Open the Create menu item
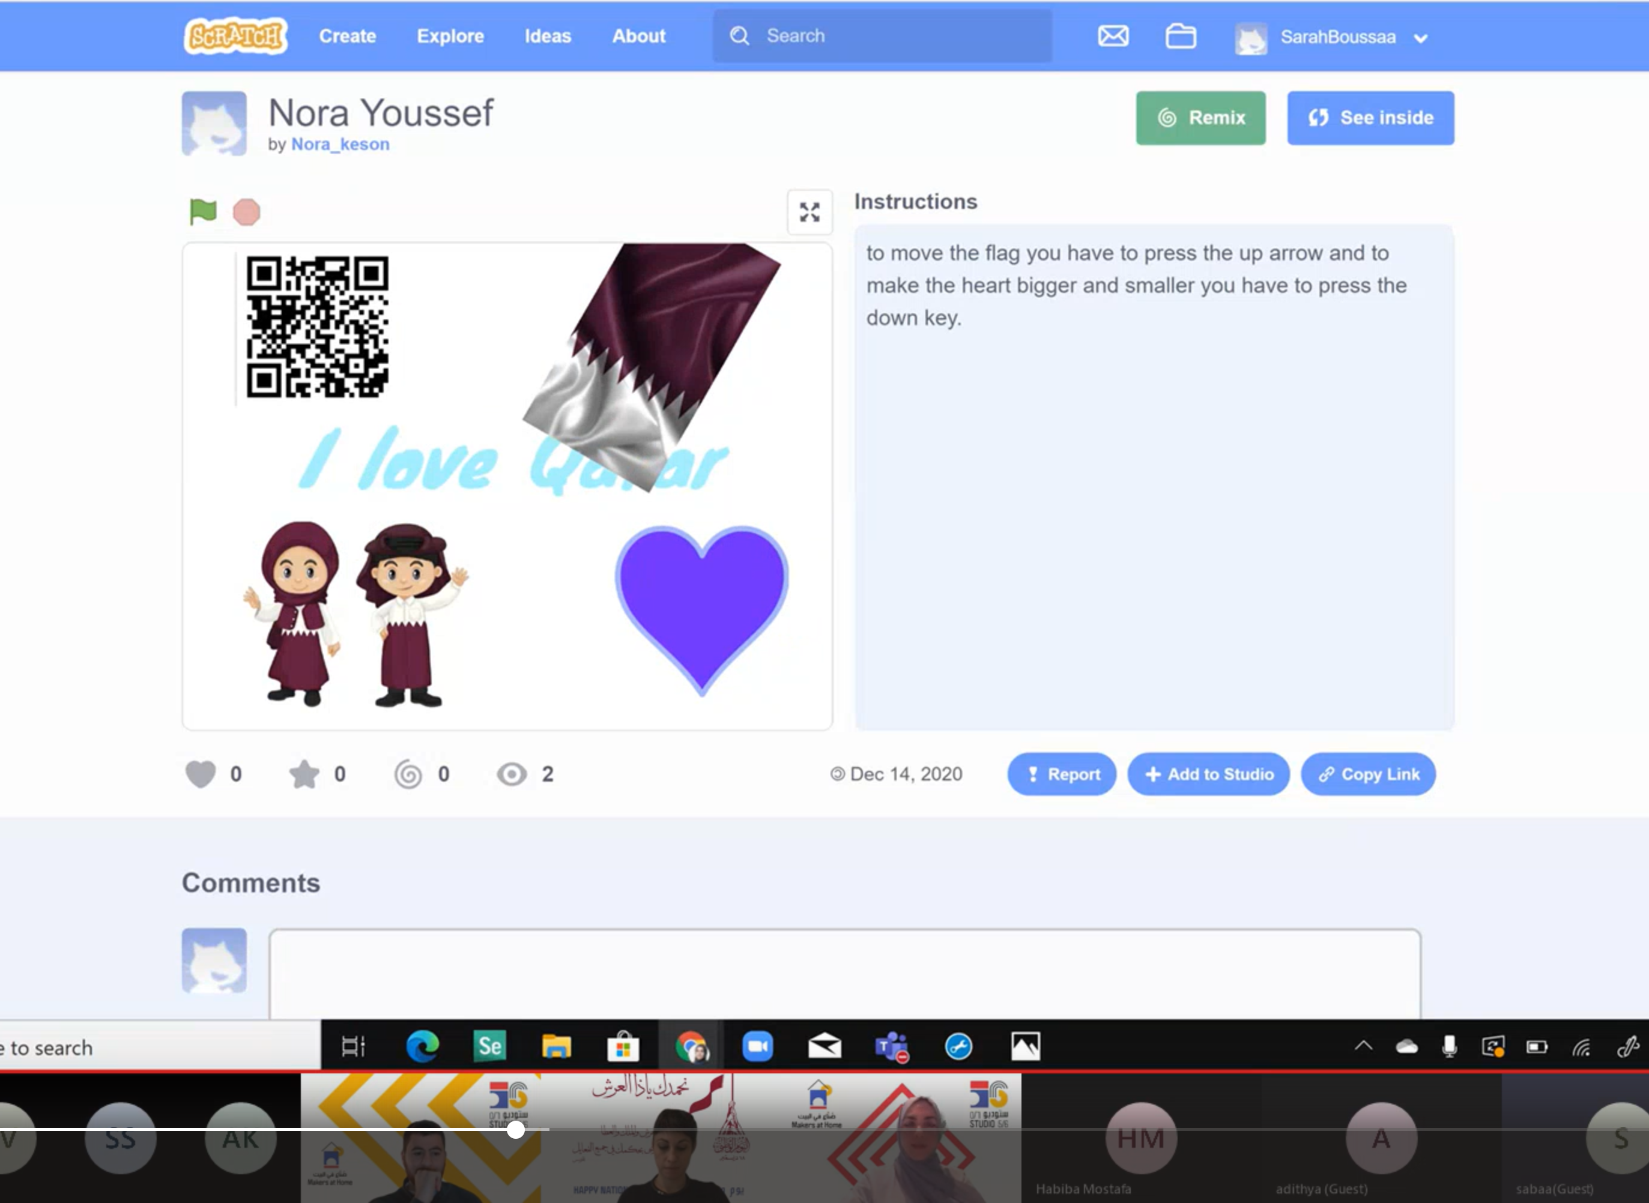Viewport: 1649px width, 1203px height. (348, 35)
